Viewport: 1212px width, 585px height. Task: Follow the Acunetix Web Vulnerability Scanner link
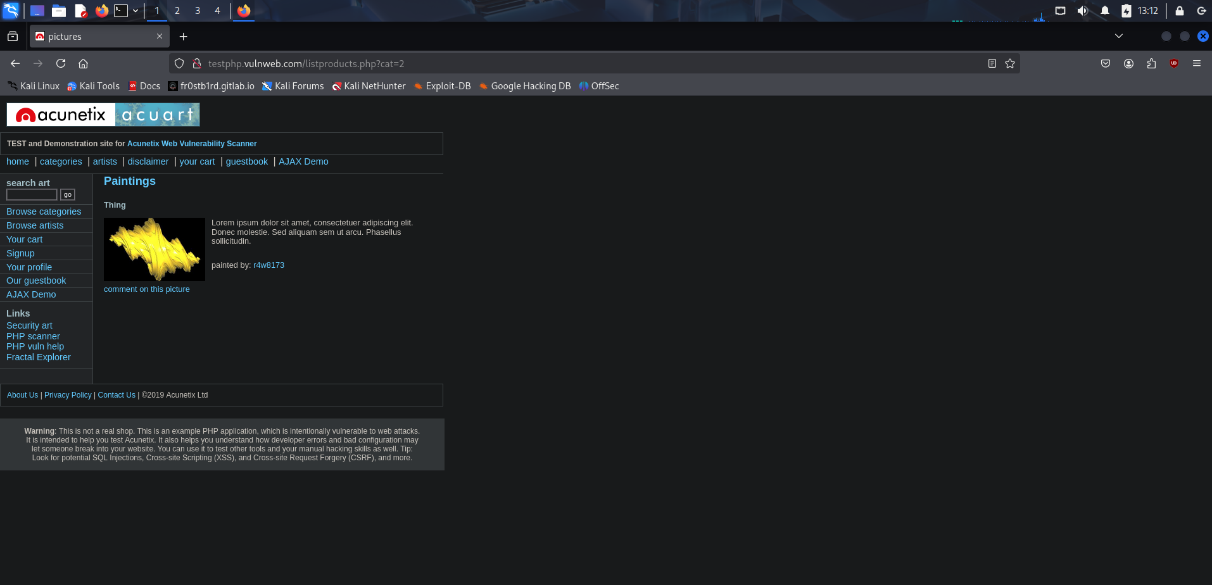192,144
